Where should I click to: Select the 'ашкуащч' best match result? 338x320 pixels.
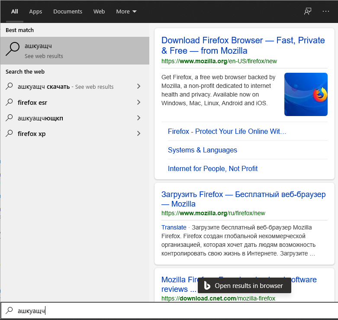coord(75,51)
